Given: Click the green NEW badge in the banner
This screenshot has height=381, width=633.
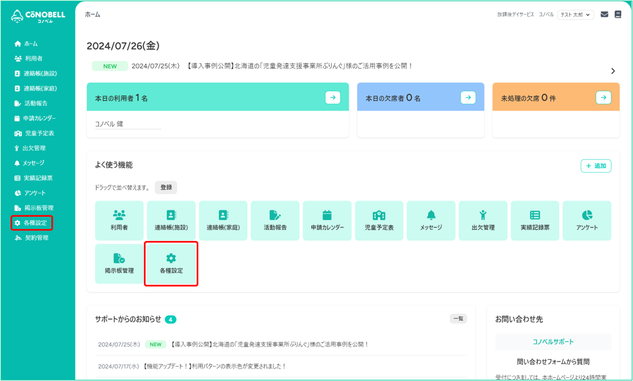Looking at the screenshot, I should coord(110,66).
